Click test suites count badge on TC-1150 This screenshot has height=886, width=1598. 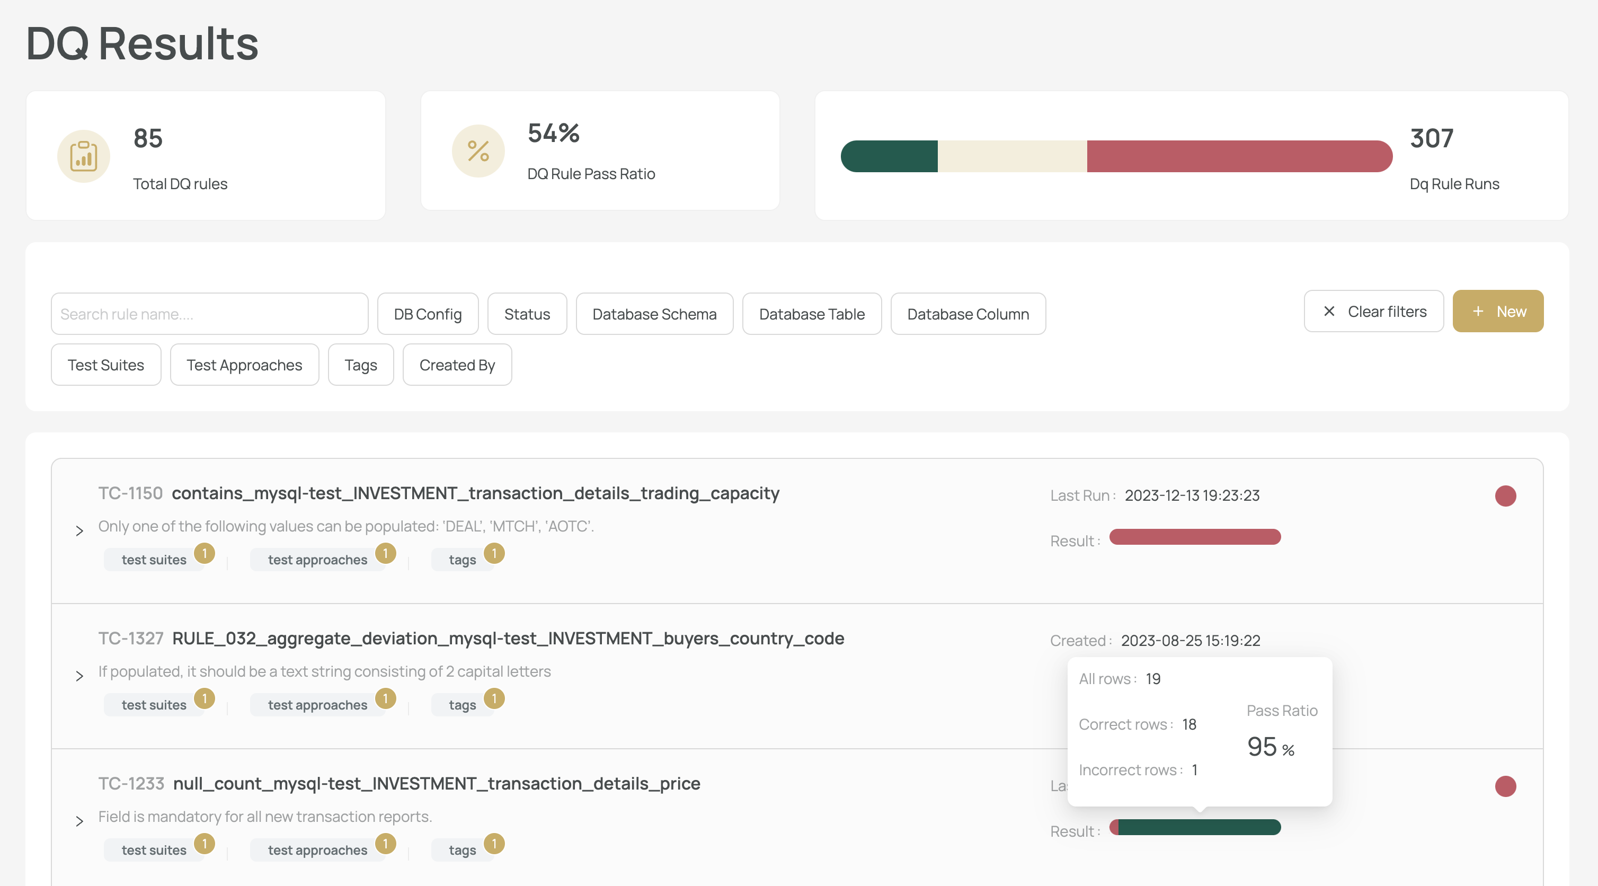pyautogui.click(x=205, y=553)
